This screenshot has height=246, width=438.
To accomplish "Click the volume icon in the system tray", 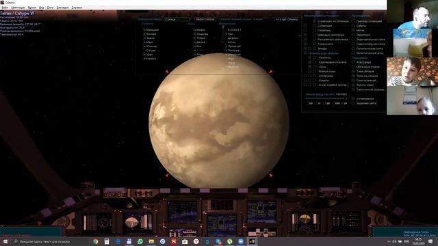I will (394, 241).
